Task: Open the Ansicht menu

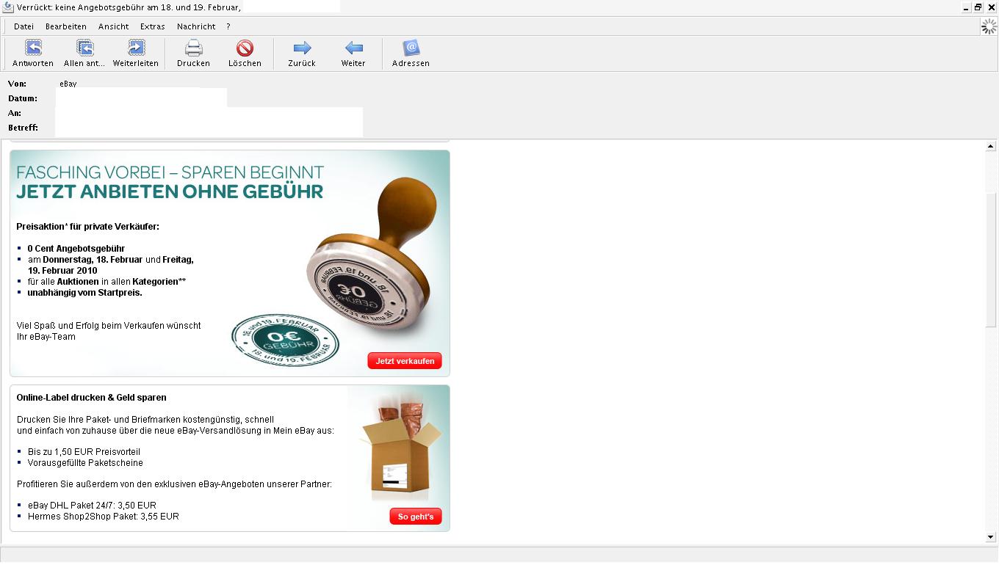Action: (113, 26)
